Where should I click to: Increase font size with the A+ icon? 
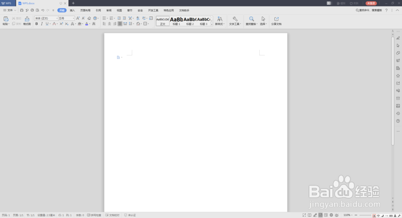pyautogui.click(x=78, y=18)
